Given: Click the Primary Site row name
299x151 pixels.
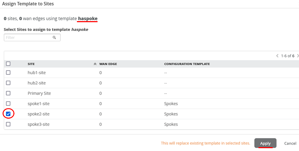Looking at the screenshot, I should 39,93.
